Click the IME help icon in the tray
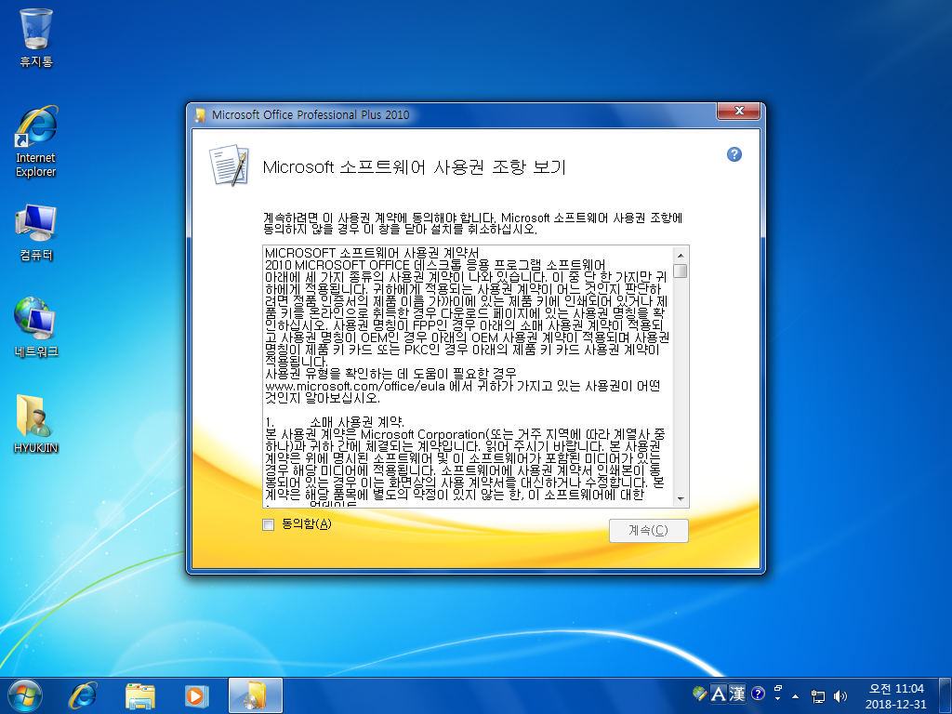Screen dimensions: 952x714 [x=757, y=694]
